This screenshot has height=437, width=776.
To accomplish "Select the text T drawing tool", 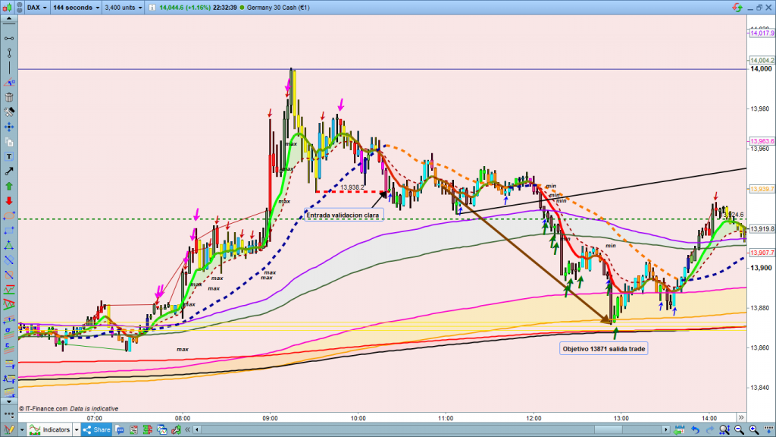I will pyautogui.click(x=8, y=156).
